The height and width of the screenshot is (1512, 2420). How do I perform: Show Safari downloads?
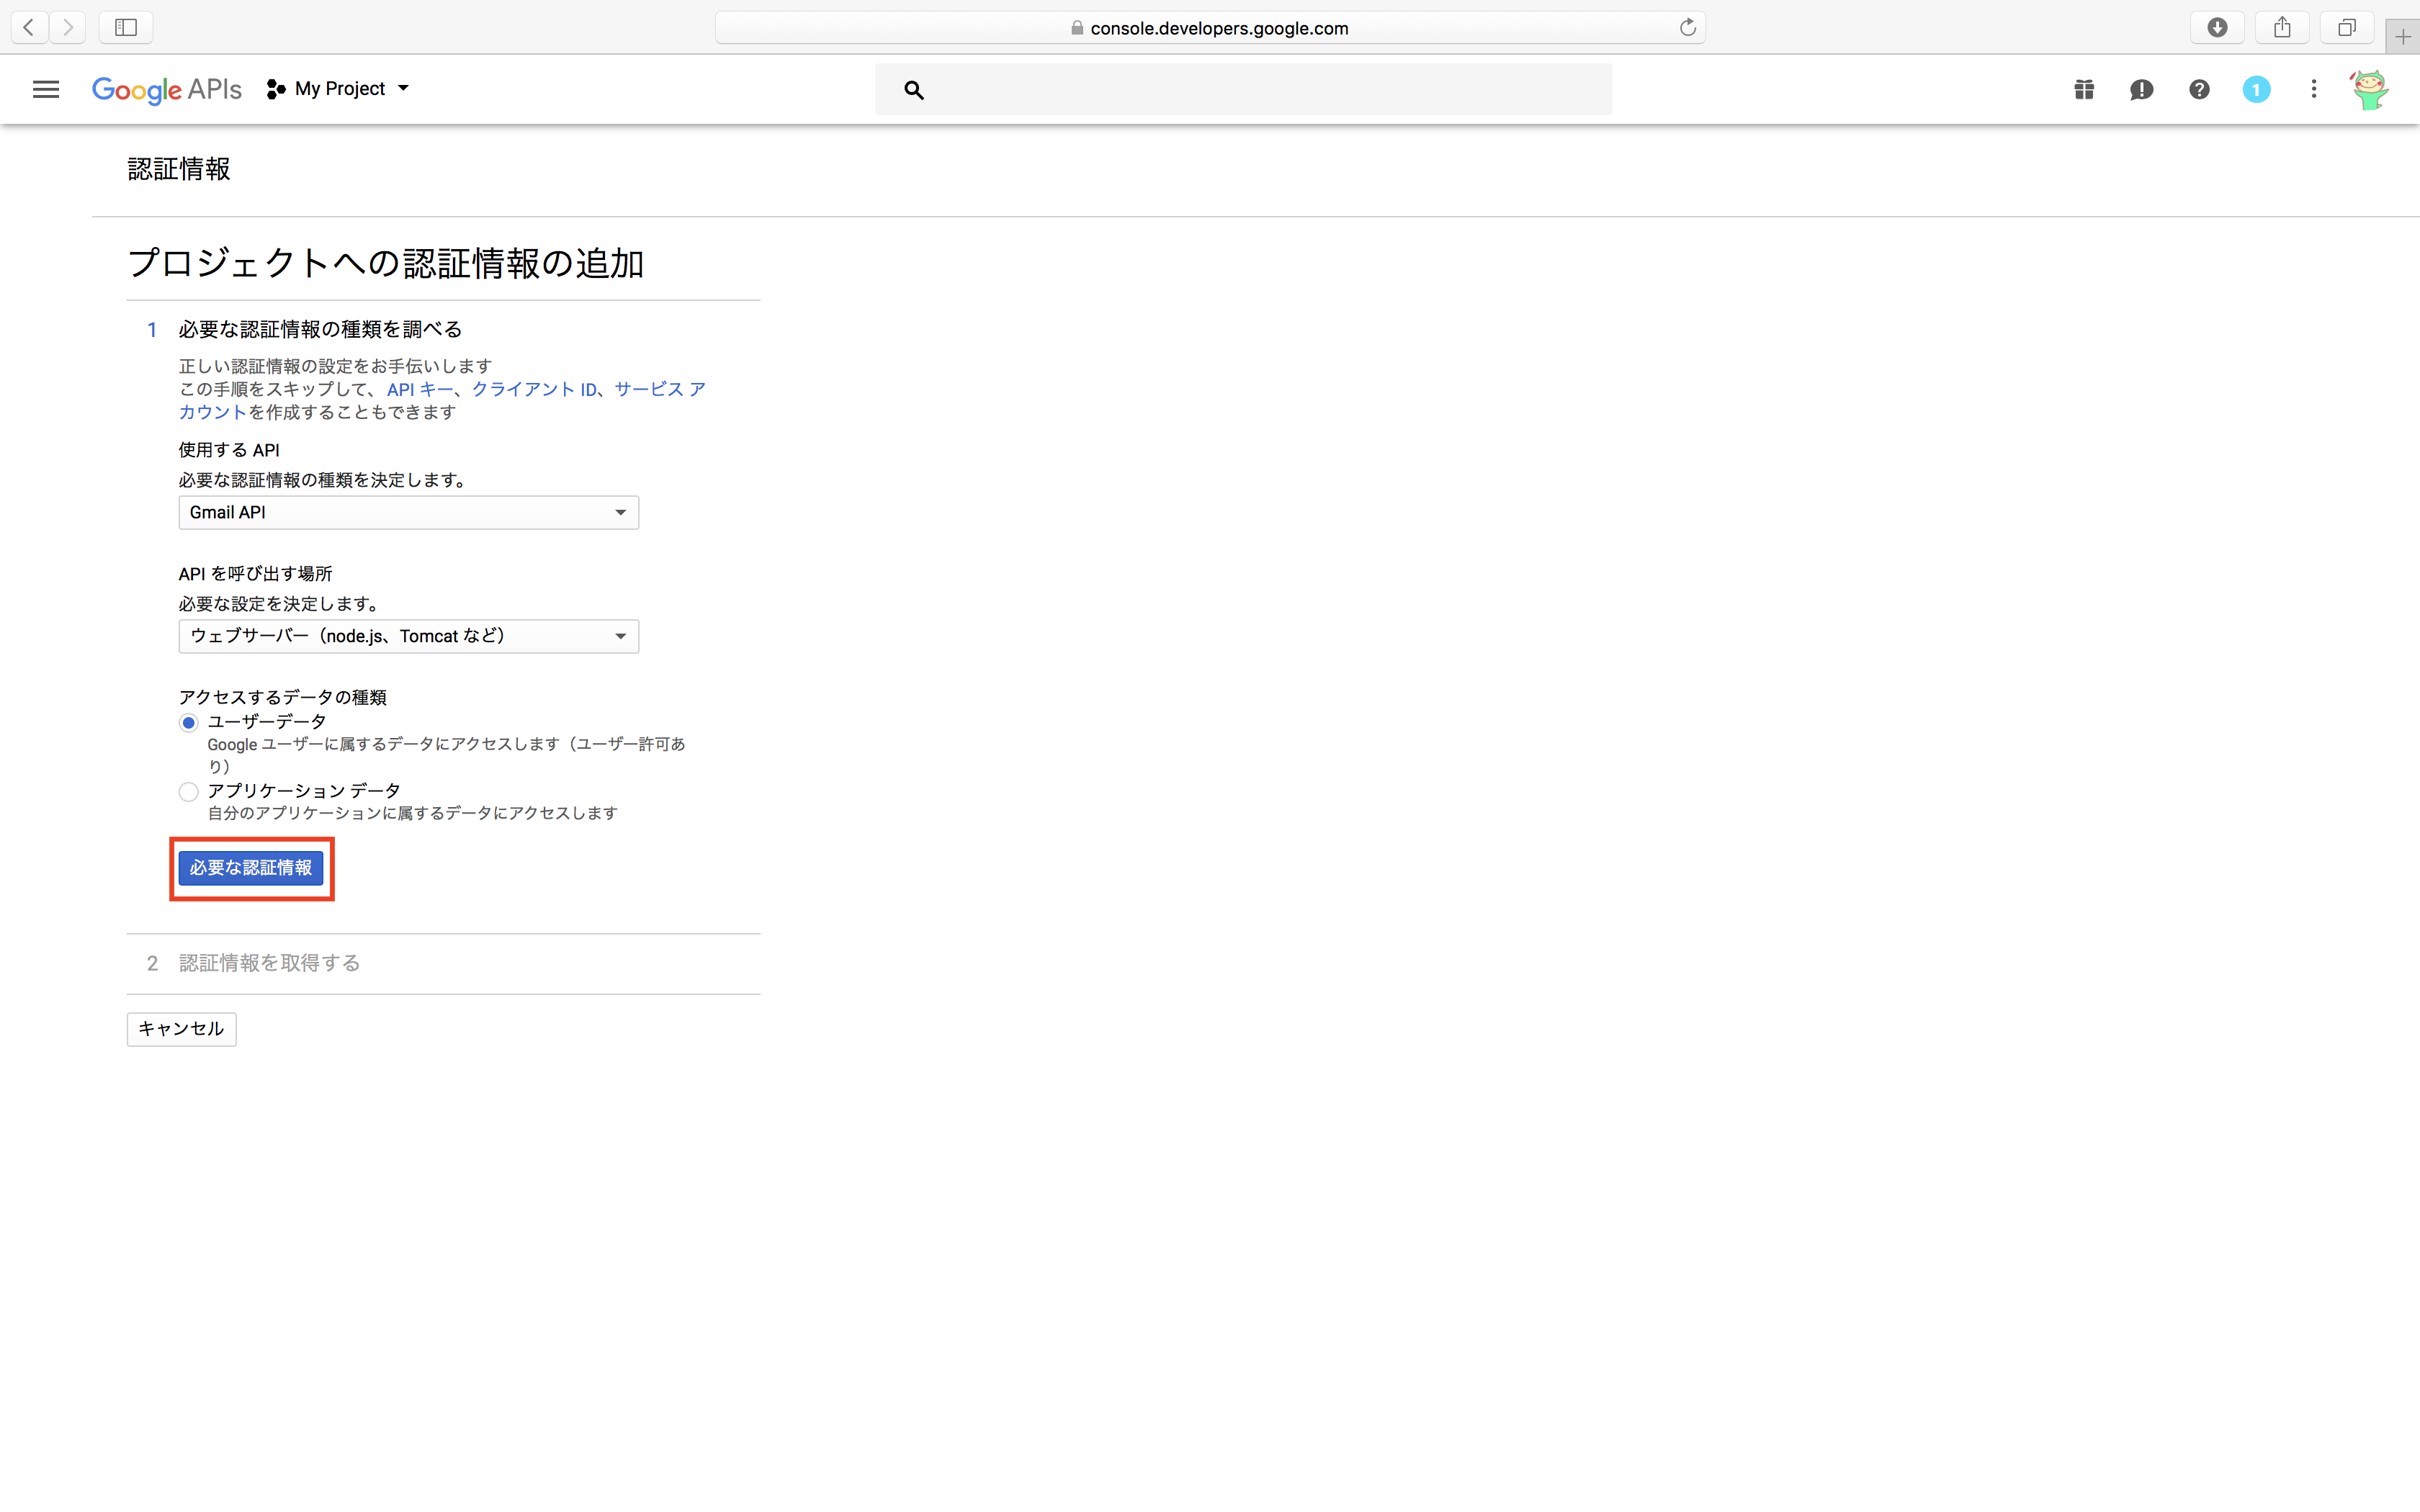point(2217,27)
